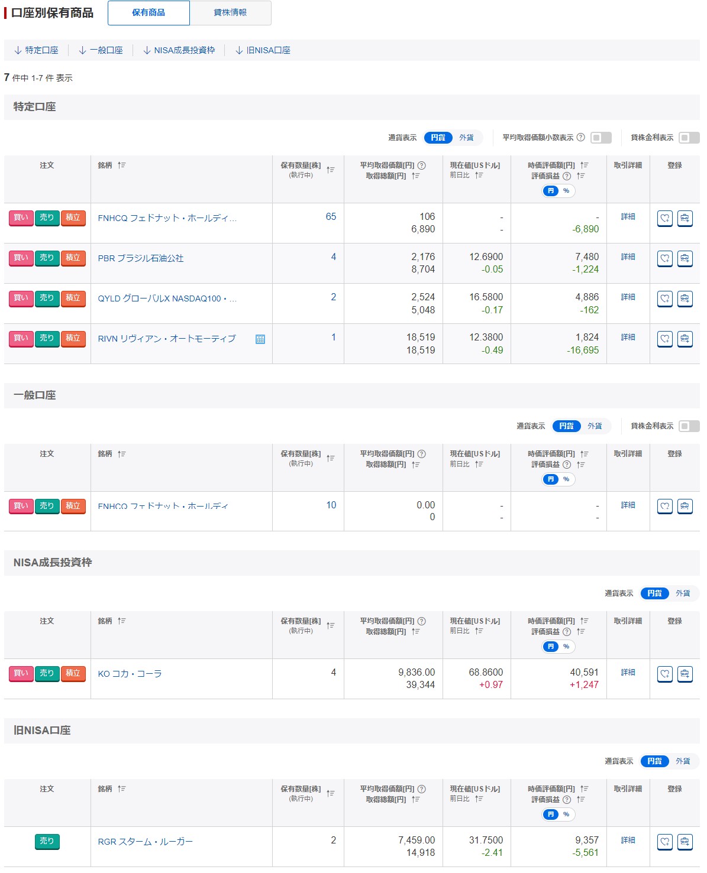Viewport: 707px width, 873px height.
Task: Click portfolio register icon in PBR row
Action: pos(685,258)
